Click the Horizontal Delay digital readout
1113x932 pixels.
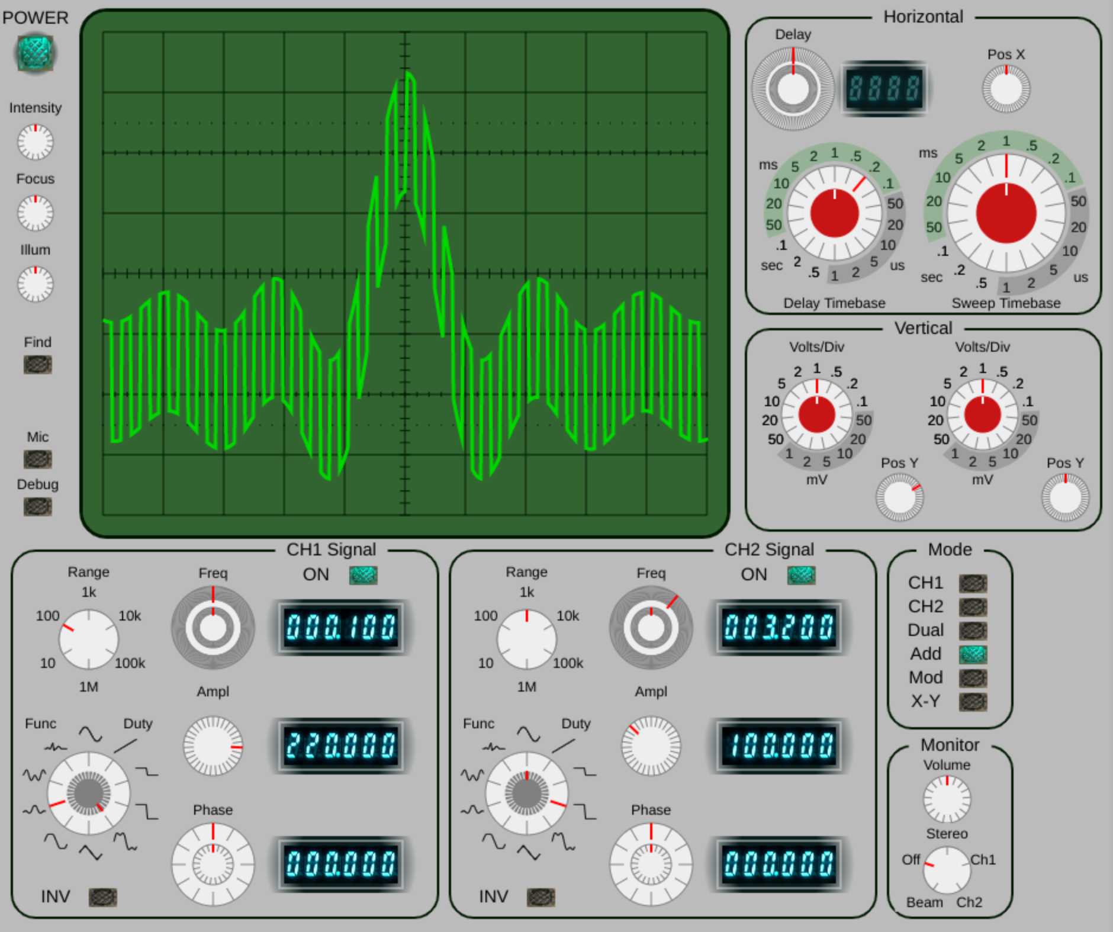point(884,89)
